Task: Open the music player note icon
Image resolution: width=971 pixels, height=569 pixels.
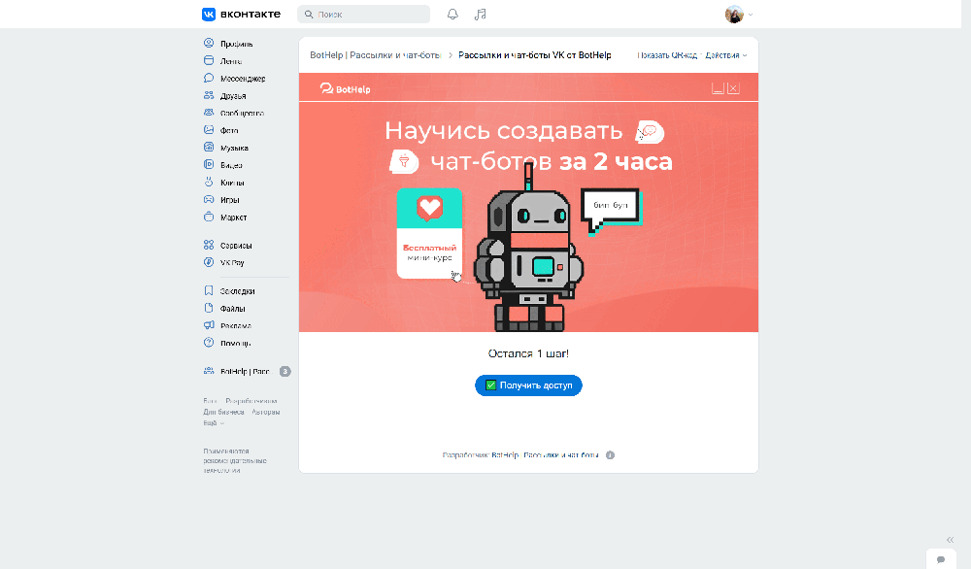Action: pyautogui.click(x=480, y=15)
